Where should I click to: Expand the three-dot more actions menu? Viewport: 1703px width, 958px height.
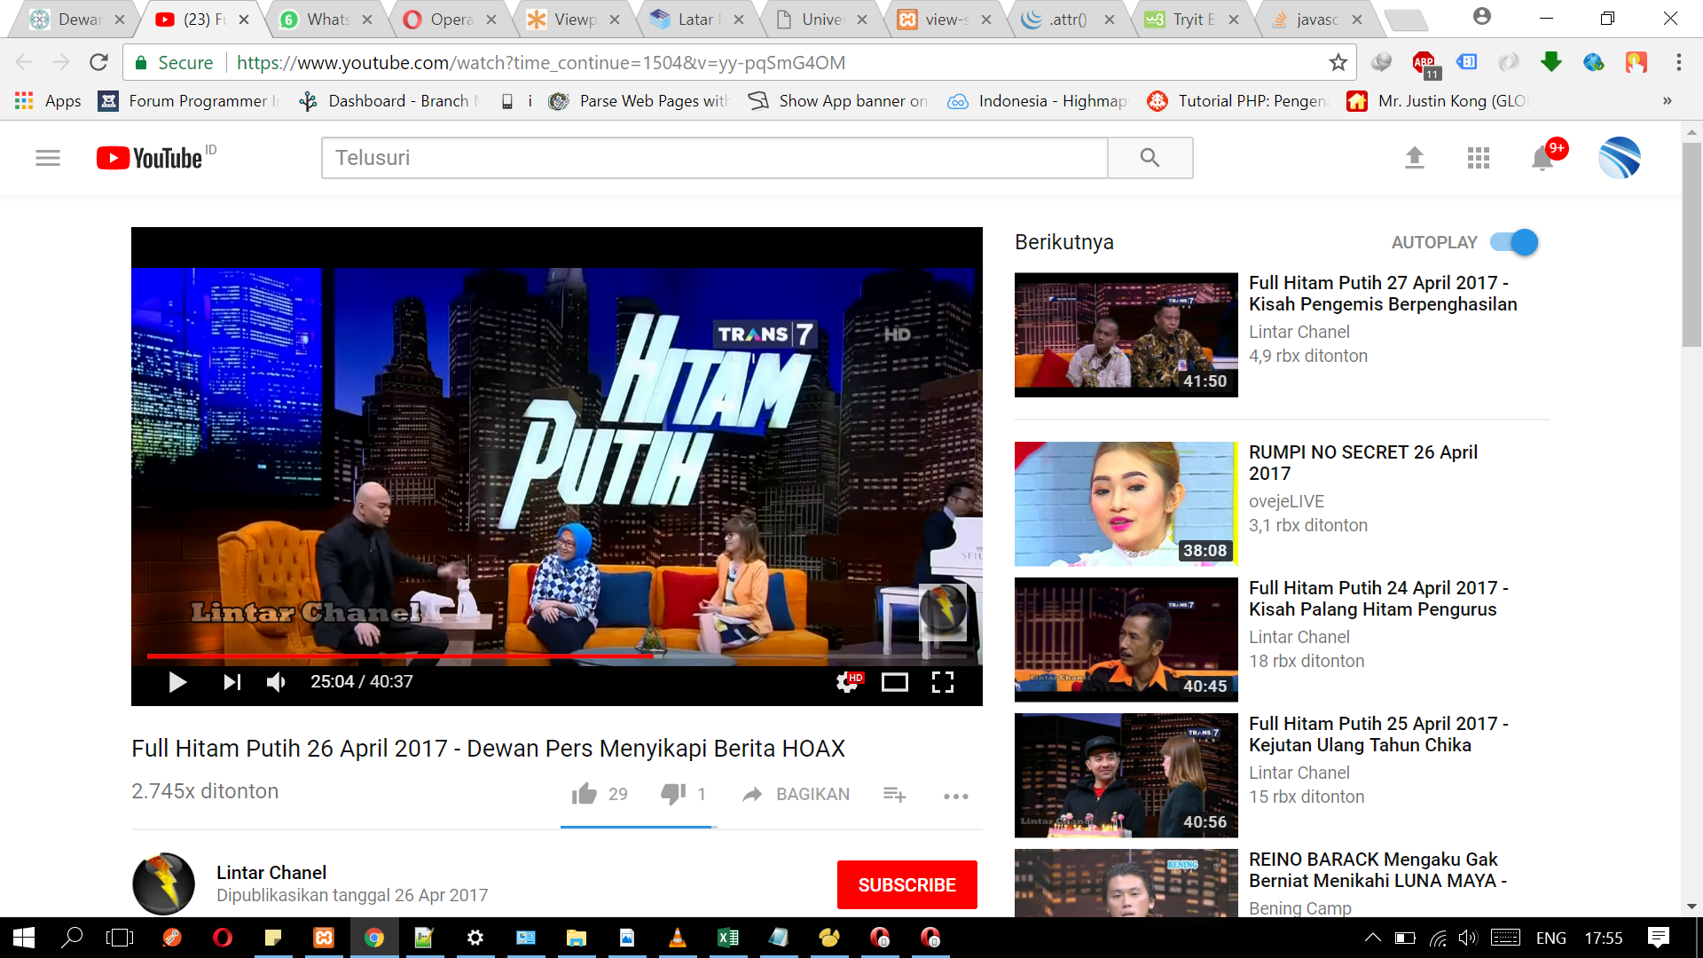(x=956, y=796)
